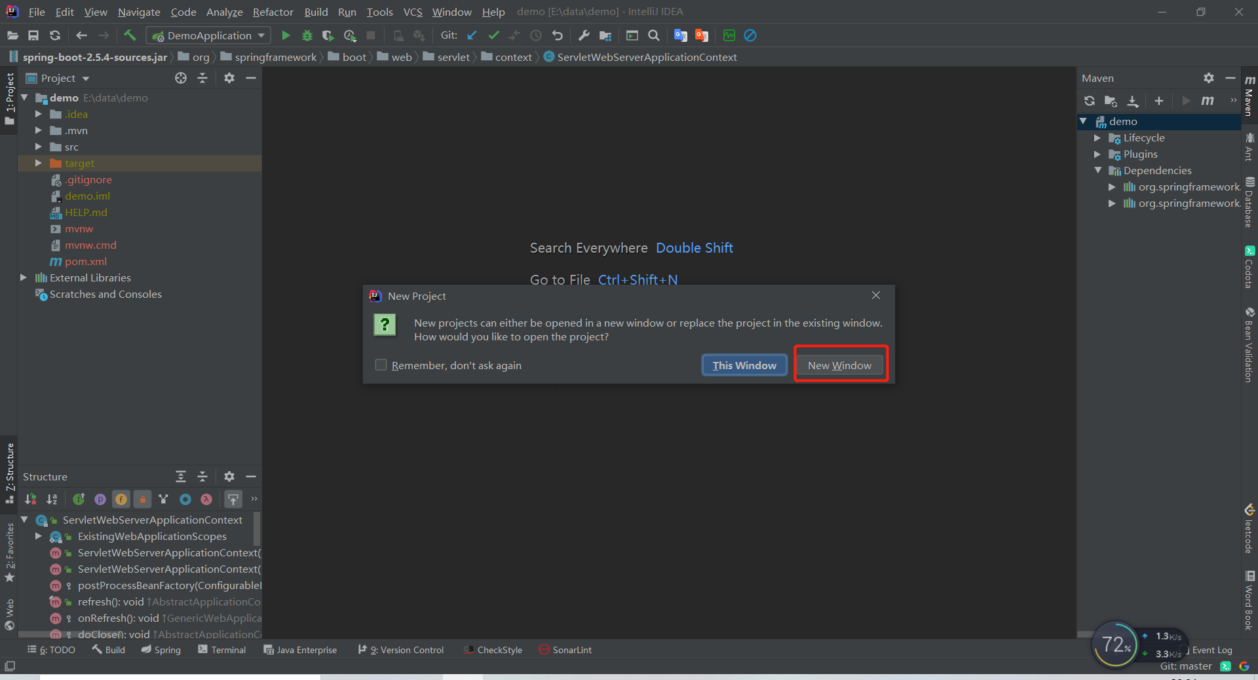This screenshot has height=680, width=1258.
Task: Expand Maven Lifecycle node
Action: pos(1097,137)
